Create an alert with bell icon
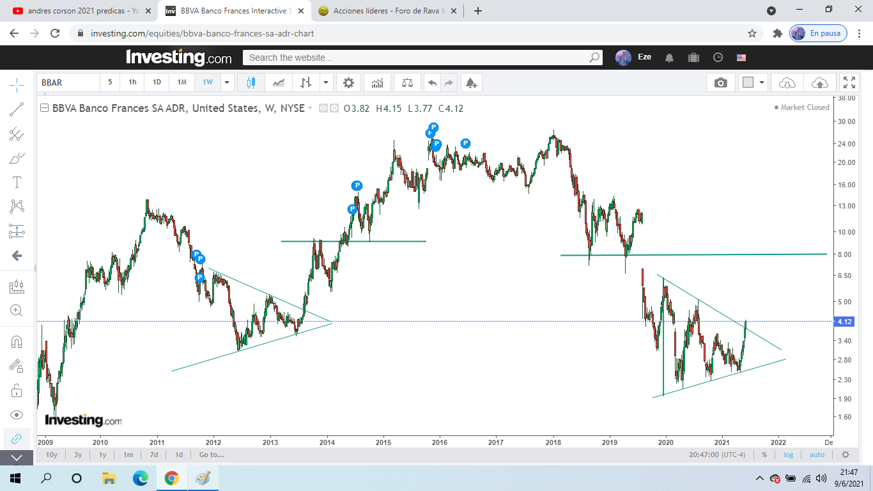 [x=471, y=82]
